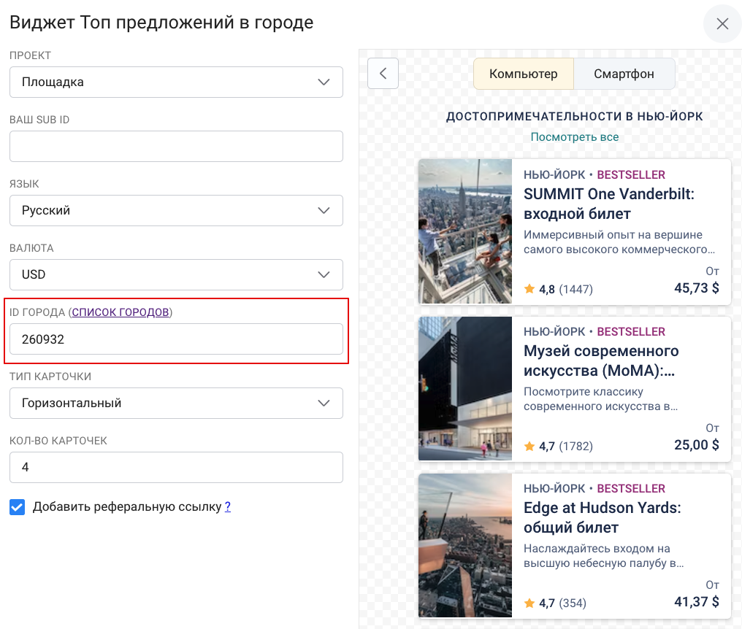This screenshot has width=742, height=629.
Task: Click the description Иммерсивный опыт на вершине
Action: pos(619,242)
